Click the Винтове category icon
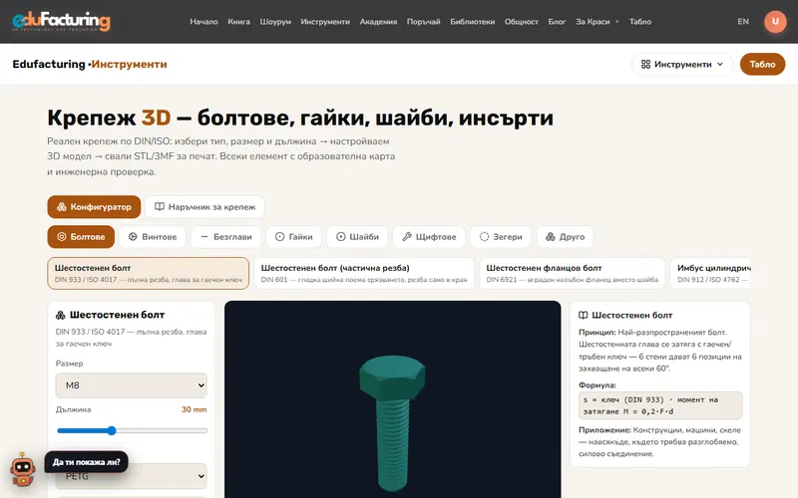The height and width of the screenshot is (498, 798). 133,237
